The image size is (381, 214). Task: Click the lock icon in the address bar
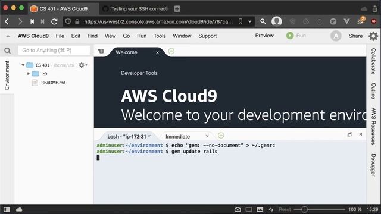[x=77, y=21]
